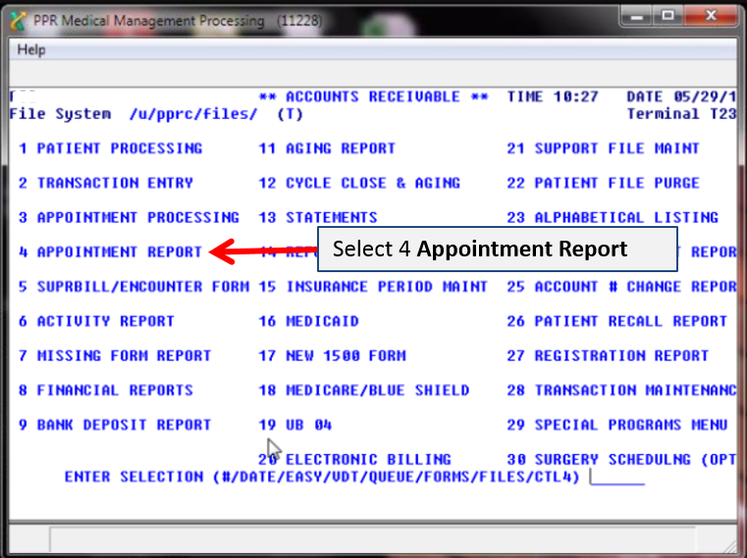Image resolution: width=747 pixels, height=558 pixels.
Task: Open 3 Appointment Processing
Action: pos(129,217)
